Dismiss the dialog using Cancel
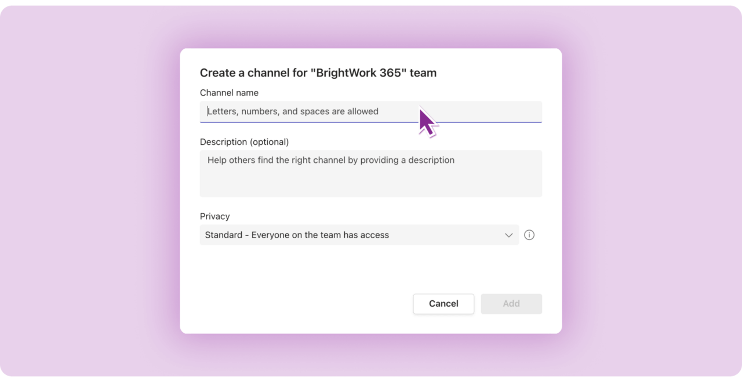This screenshot has width=742, height=382. pyautogui.click(x=443, y=303)
